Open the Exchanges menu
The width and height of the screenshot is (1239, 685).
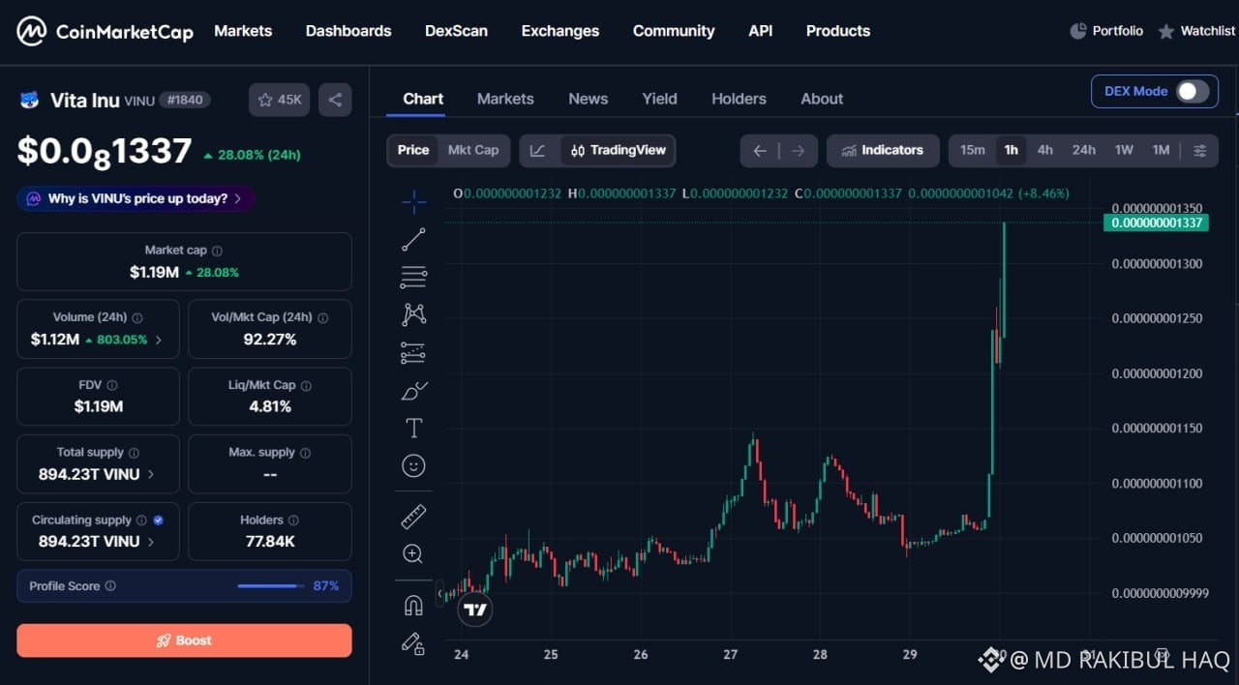560,31
